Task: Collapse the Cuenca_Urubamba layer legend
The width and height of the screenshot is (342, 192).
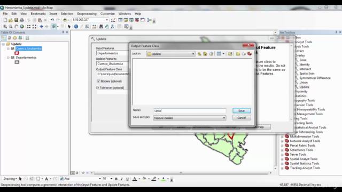Action: (8, 49)
